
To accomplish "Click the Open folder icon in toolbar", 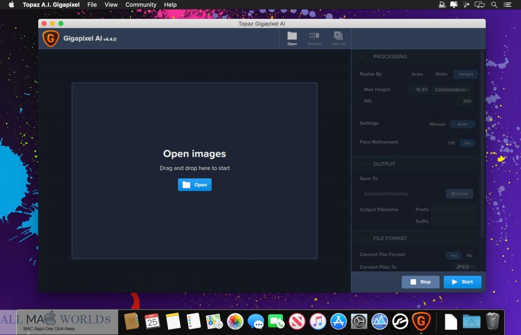I will (292, 39).
